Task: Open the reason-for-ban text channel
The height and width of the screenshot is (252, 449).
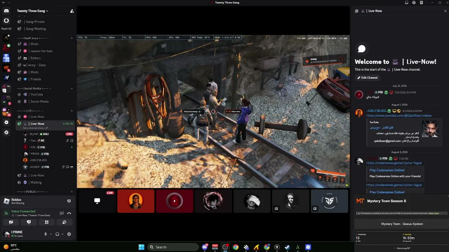Action: (46, 51)
